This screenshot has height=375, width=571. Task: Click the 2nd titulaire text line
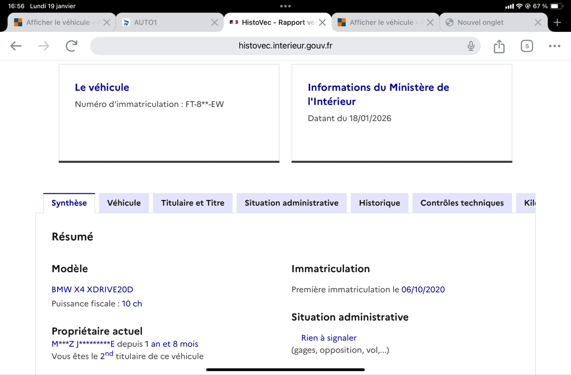tap(128, 355)
